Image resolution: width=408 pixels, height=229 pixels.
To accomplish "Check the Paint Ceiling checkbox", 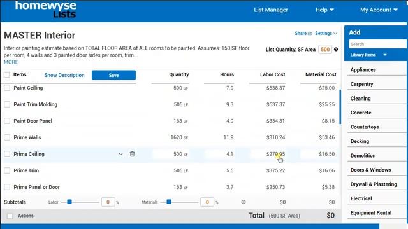I will (7, 88).
